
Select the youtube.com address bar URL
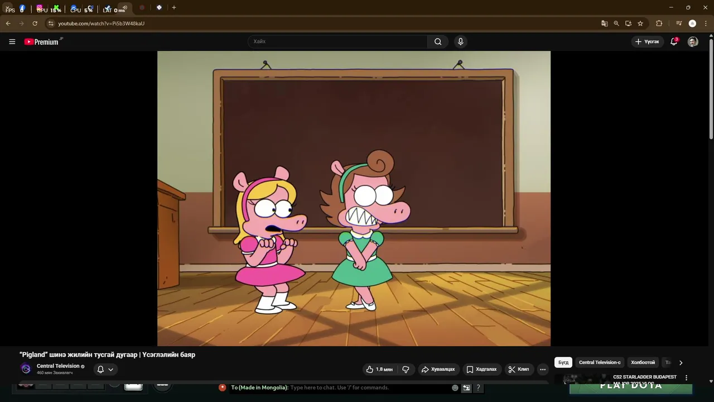click(101, 23)
